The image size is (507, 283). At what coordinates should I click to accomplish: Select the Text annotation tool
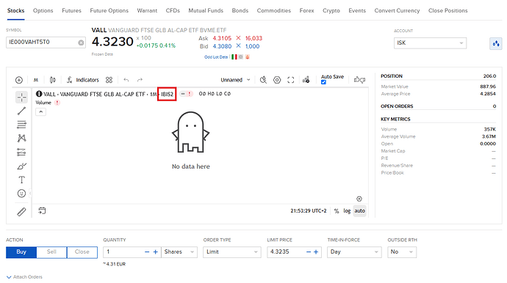pyautogui.click(x=21, y=180)
